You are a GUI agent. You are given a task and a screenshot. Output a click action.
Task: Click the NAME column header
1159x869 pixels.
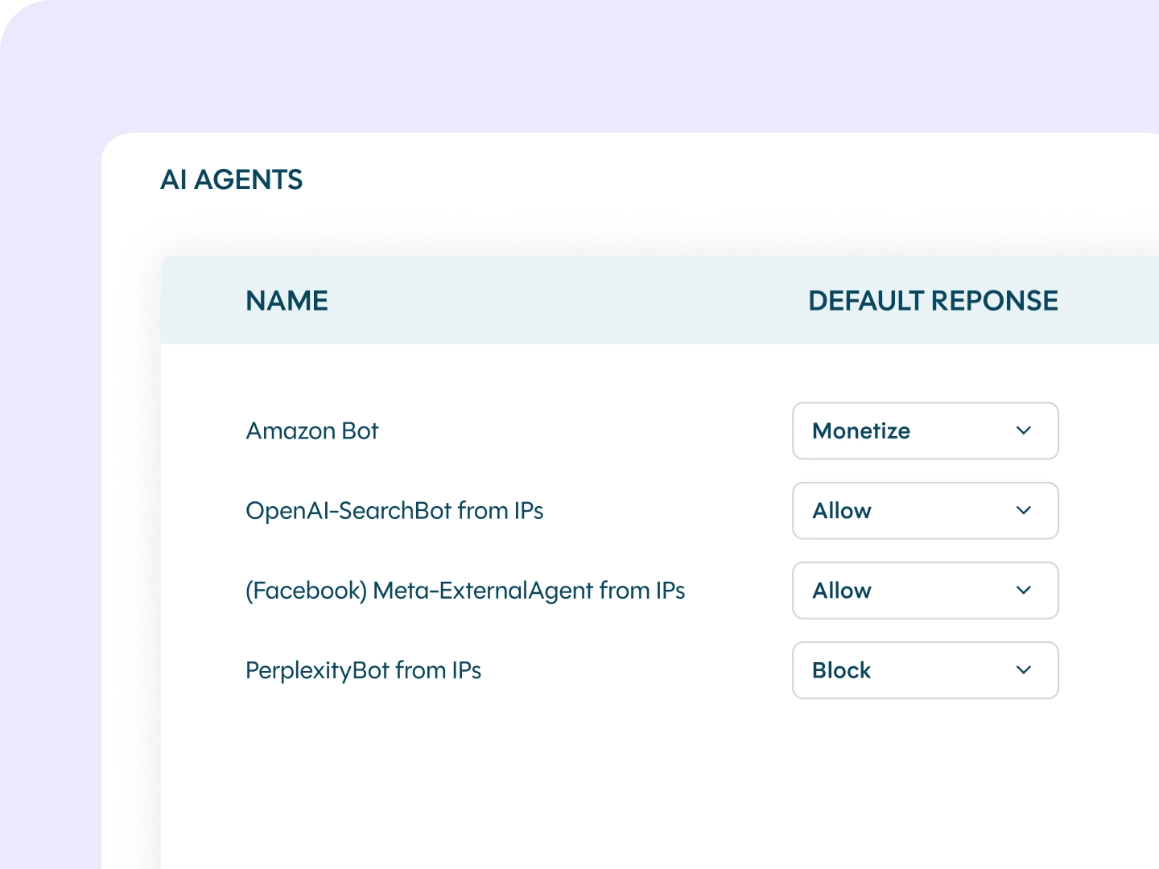287,300
